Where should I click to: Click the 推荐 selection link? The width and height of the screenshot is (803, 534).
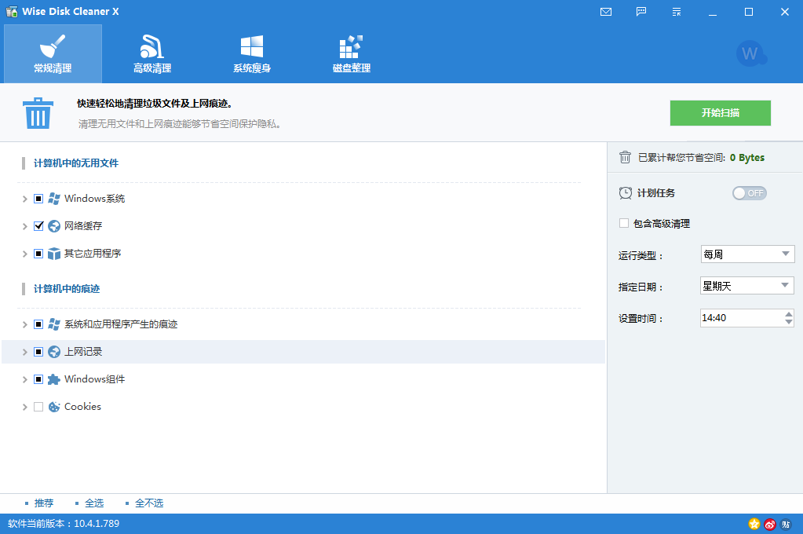pyautogui.click(x=43, y=503)
